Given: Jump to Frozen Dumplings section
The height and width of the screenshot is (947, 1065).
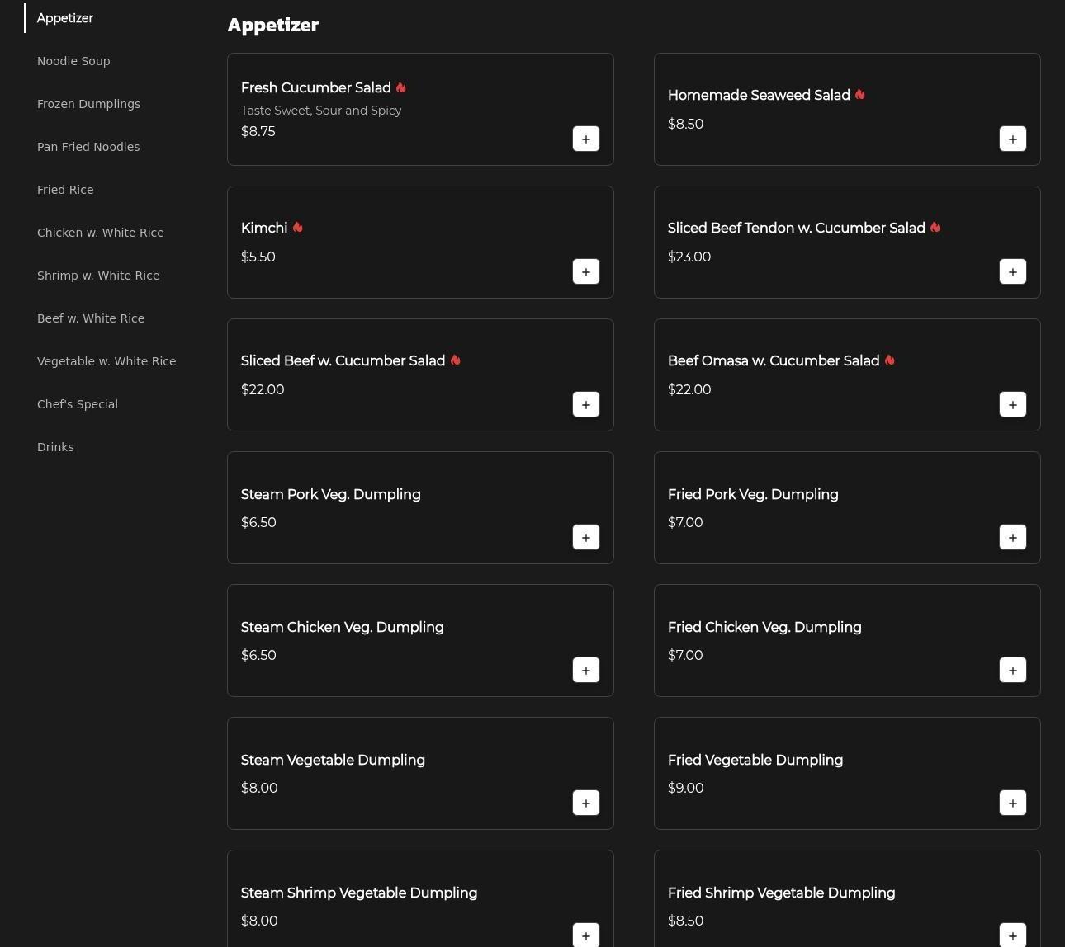Looking at the screenshot, I should [88, 104].
